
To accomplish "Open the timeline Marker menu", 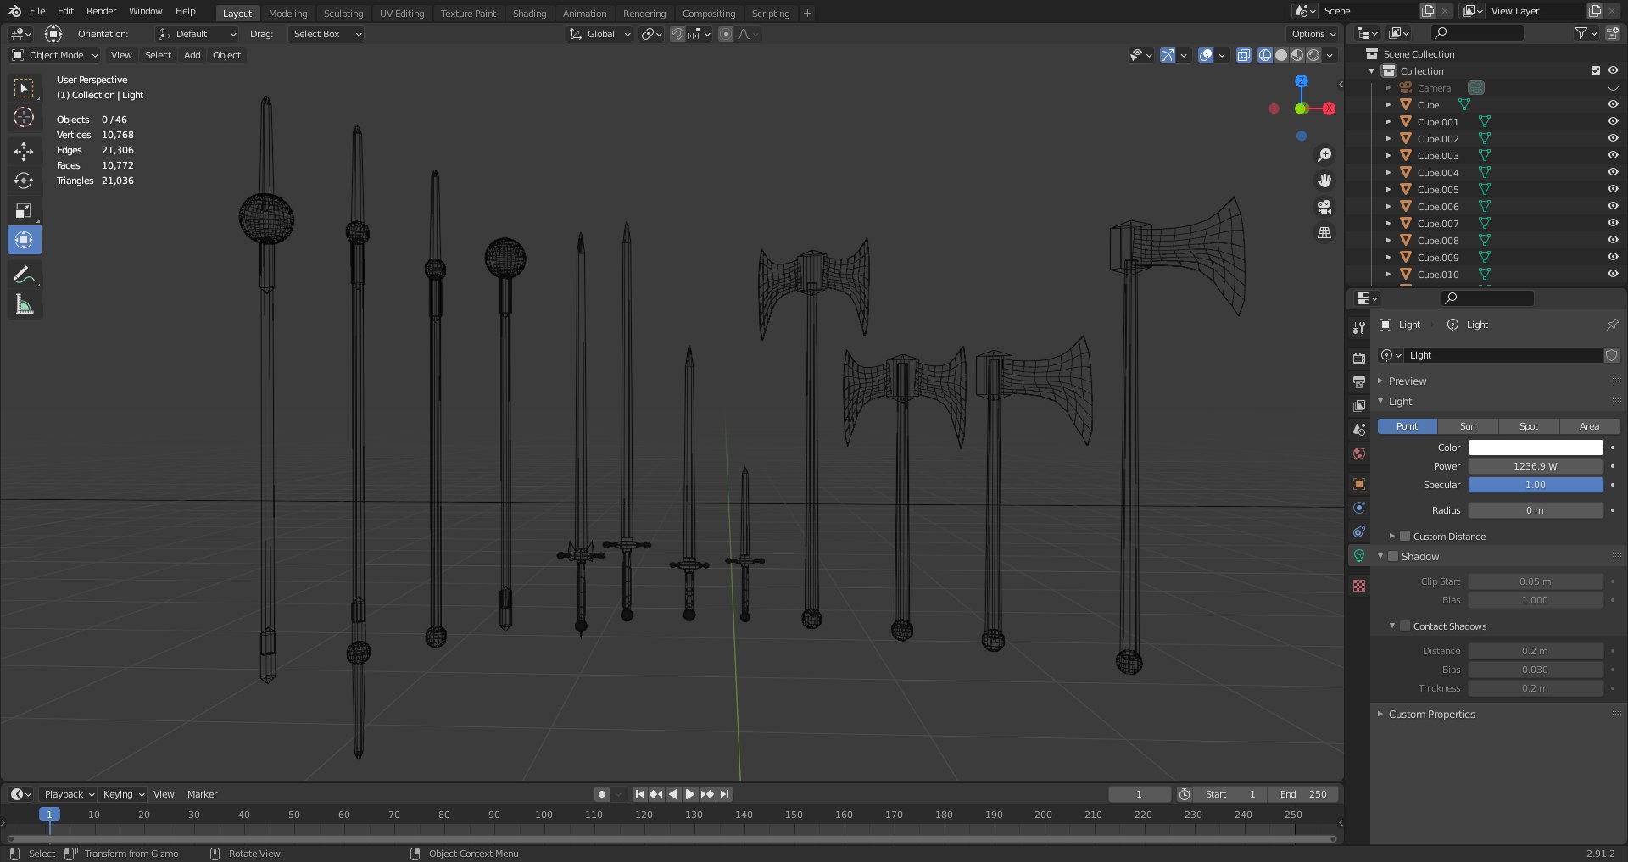I will (x=202, y=794).
